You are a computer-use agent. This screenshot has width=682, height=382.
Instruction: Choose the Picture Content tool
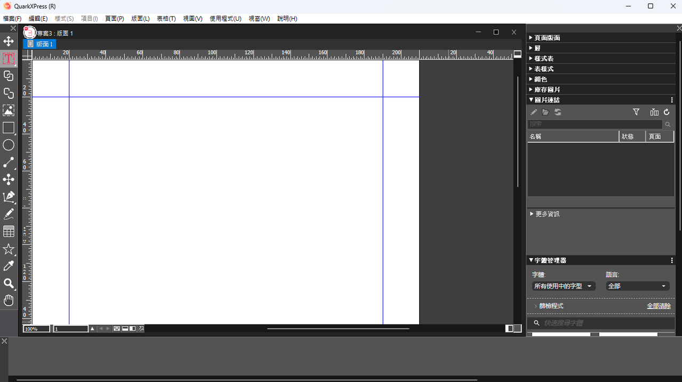[9, 110]
